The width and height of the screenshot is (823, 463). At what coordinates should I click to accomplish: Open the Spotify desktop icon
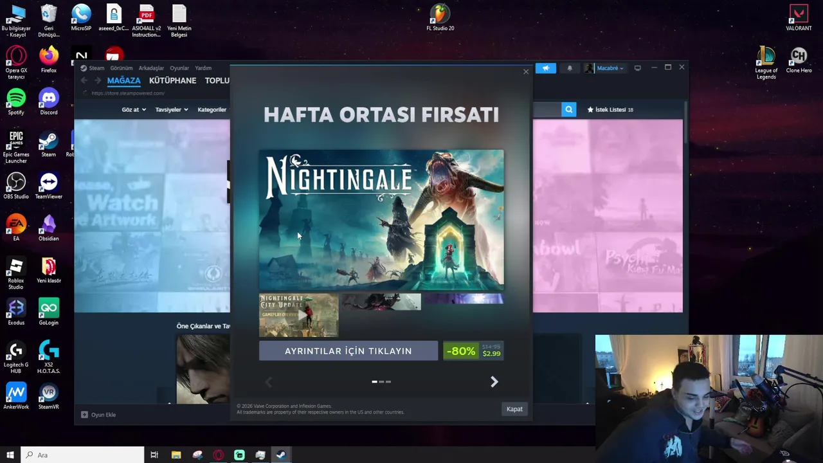pyautogui.click(x=16, y=102)
